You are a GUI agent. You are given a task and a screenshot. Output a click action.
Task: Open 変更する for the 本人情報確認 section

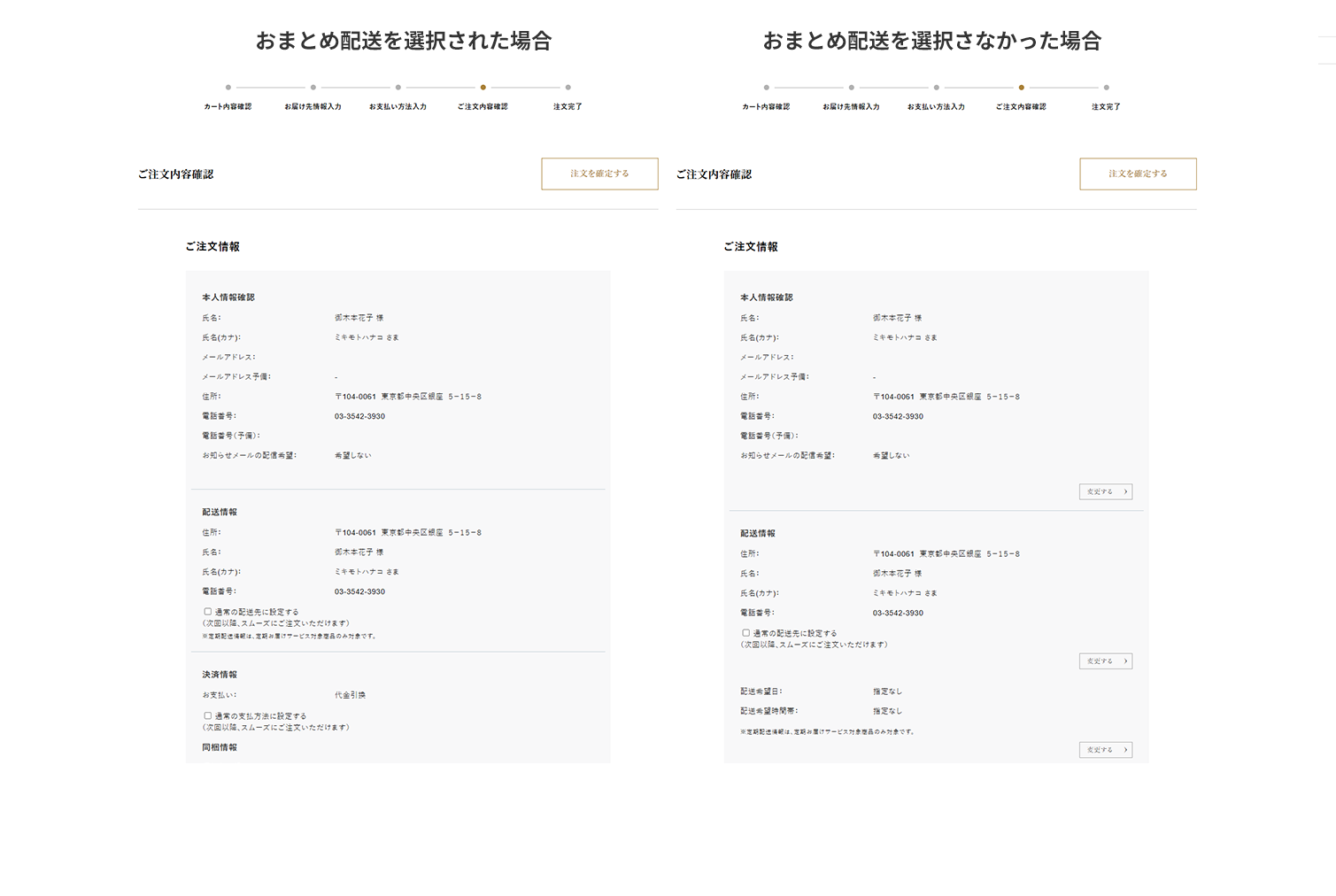1106,491
